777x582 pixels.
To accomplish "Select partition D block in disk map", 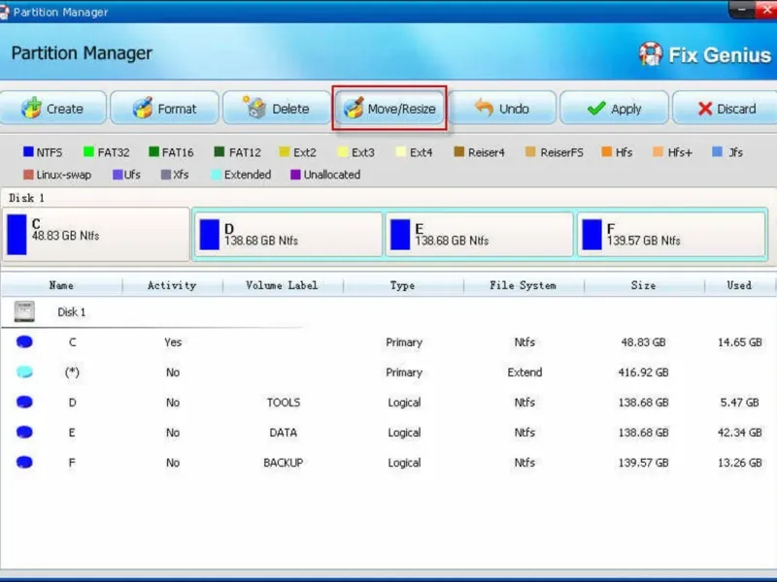I will click(x=288, y=234).
